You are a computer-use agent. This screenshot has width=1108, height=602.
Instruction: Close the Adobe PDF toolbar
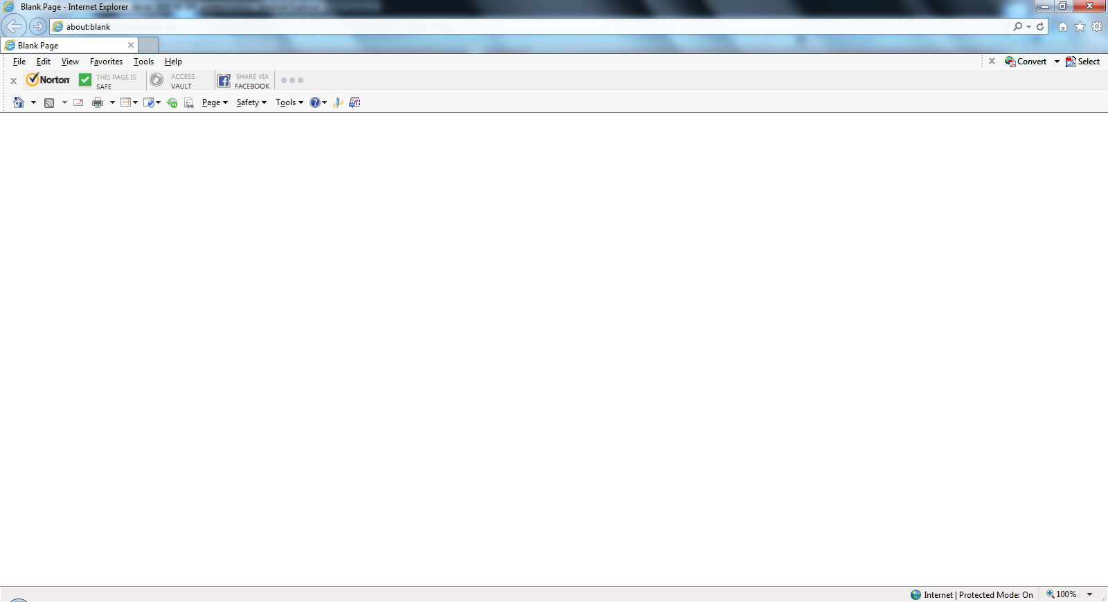(992, 61)
